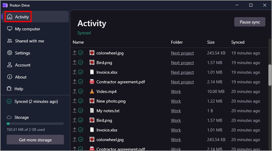Screen dimensions: 272x151
Task: Click synced checkmark of colorwheel.jpg in Work row
Action: pos(81,139)
